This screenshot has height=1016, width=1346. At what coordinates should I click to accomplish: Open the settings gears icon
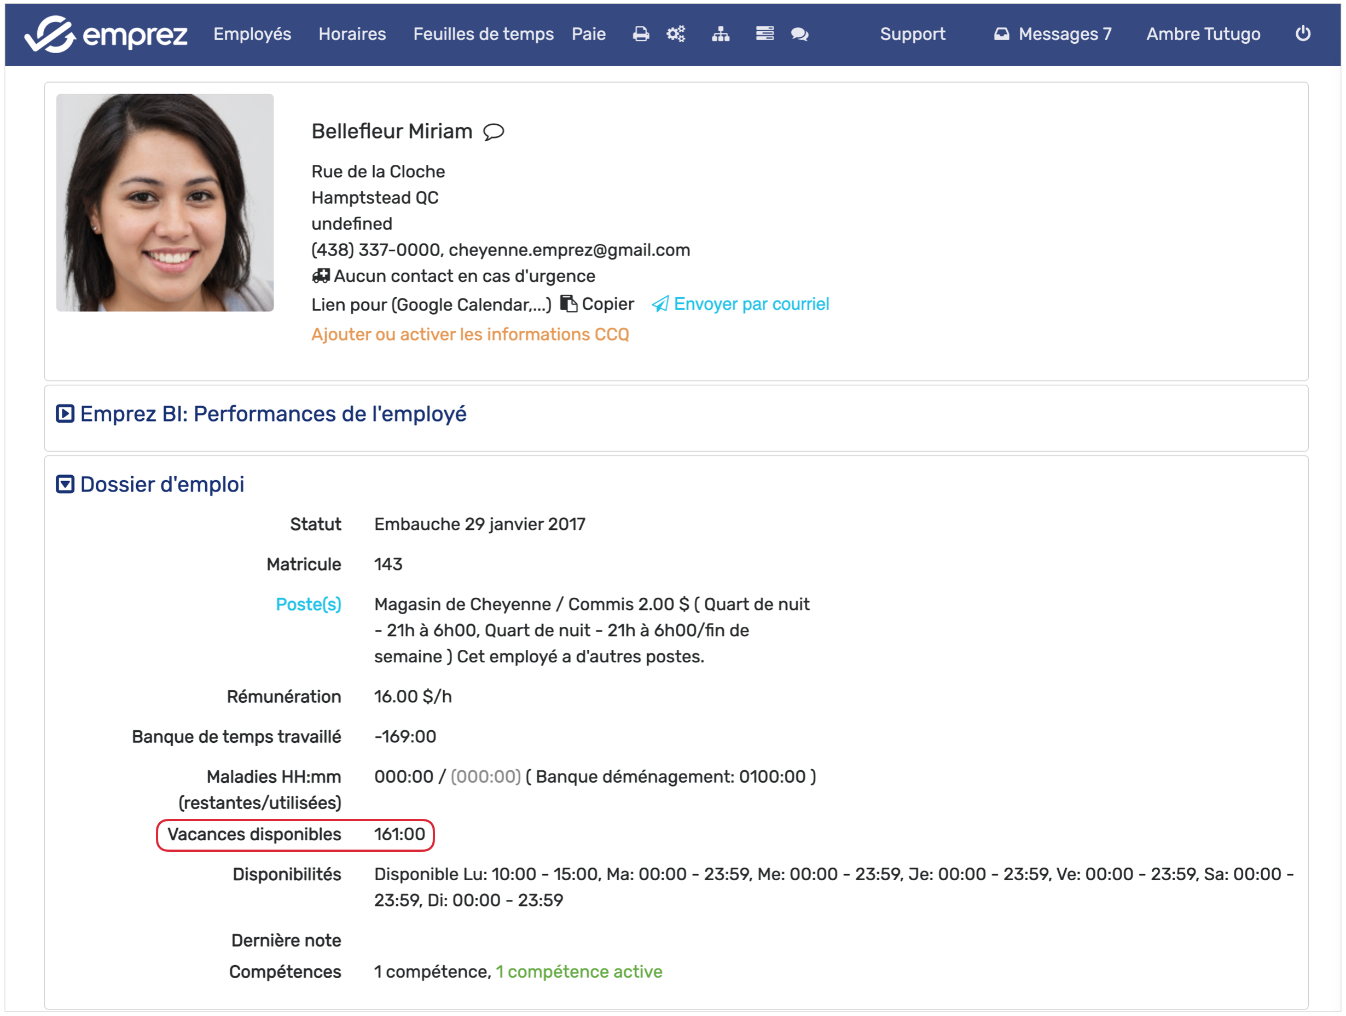675,34
